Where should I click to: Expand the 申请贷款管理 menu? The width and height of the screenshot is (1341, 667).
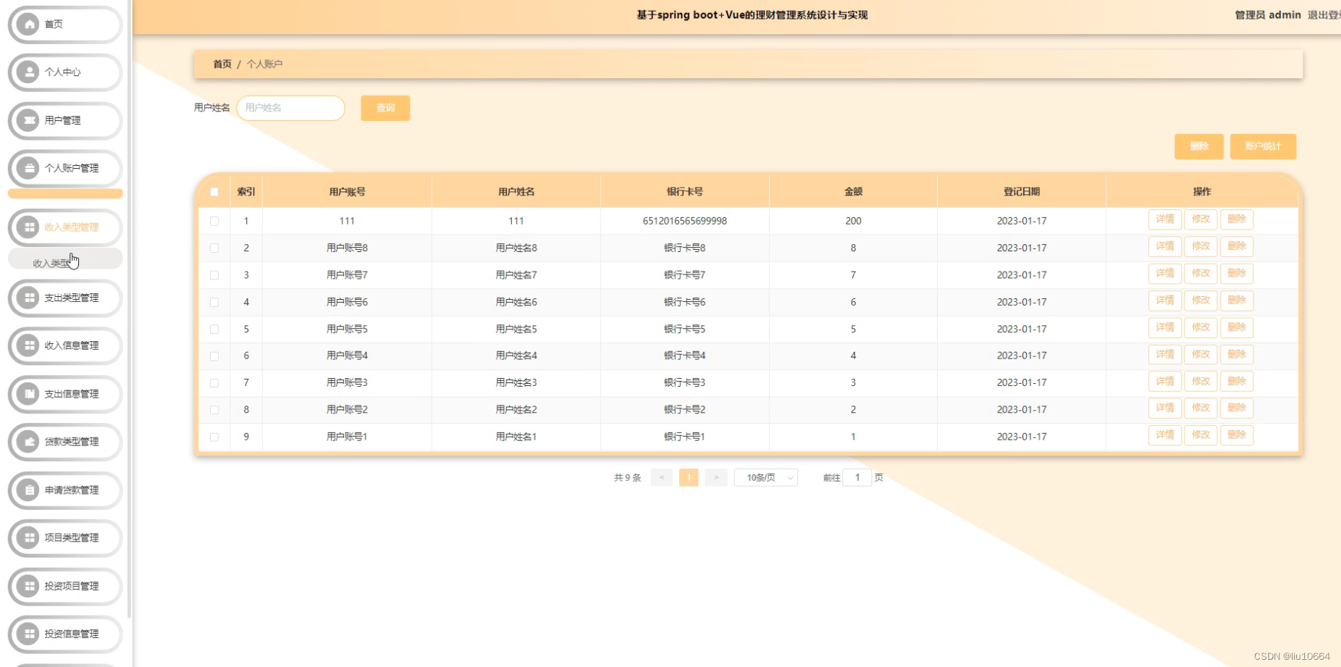[65, 490]
